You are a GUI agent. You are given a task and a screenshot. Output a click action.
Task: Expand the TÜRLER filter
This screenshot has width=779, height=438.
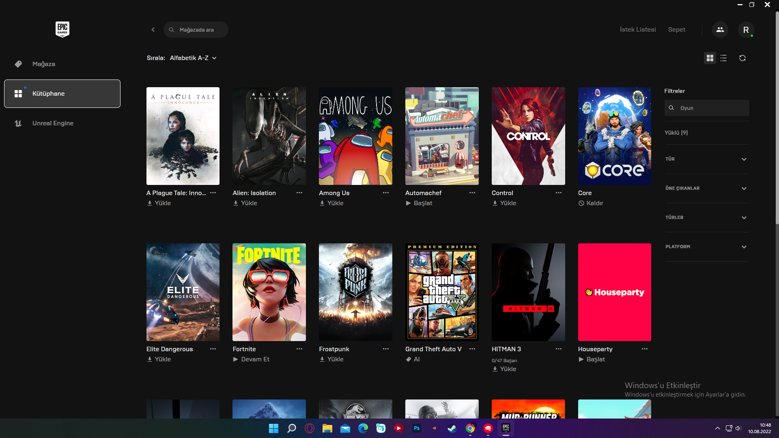click(x=707, y=217)
